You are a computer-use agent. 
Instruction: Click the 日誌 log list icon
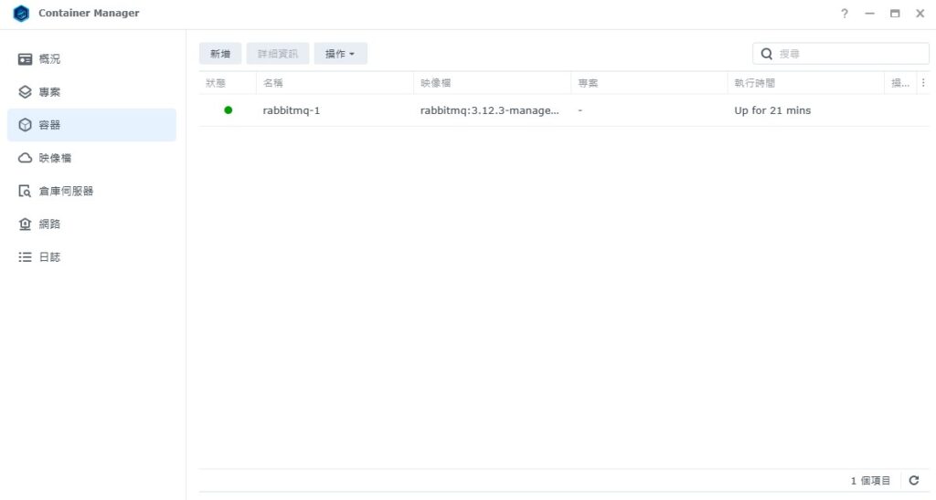tap(25, 257)
